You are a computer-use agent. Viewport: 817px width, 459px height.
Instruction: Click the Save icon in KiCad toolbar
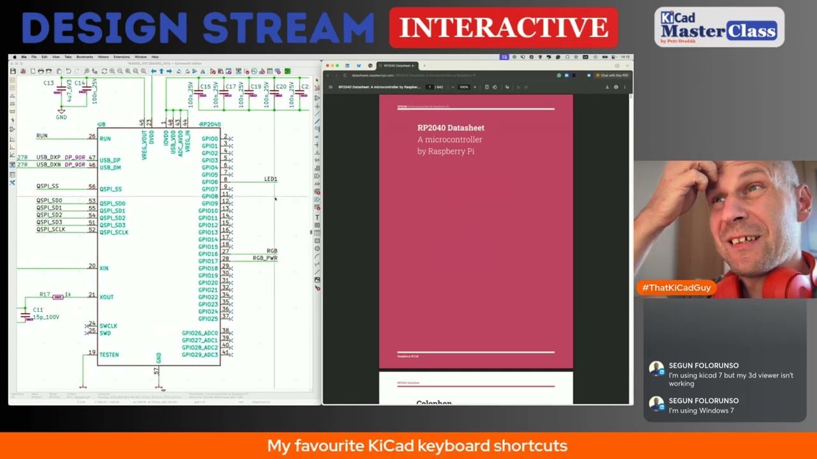click(13, 71)
